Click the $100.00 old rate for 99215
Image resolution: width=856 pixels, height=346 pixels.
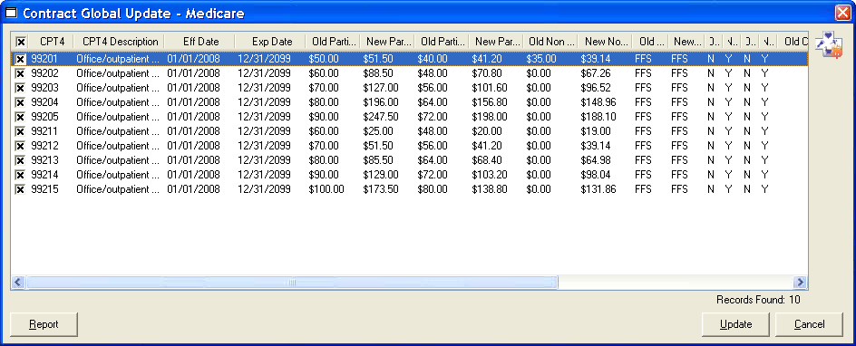pos(326,189)
